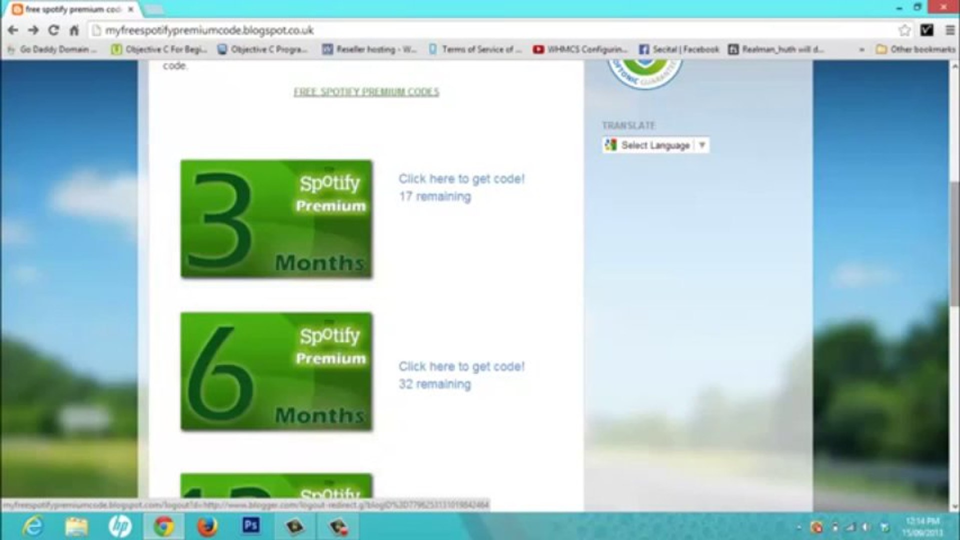Expand the bookmarks overflow chevron
Screen dimensions: 960x540
point(861,49)
